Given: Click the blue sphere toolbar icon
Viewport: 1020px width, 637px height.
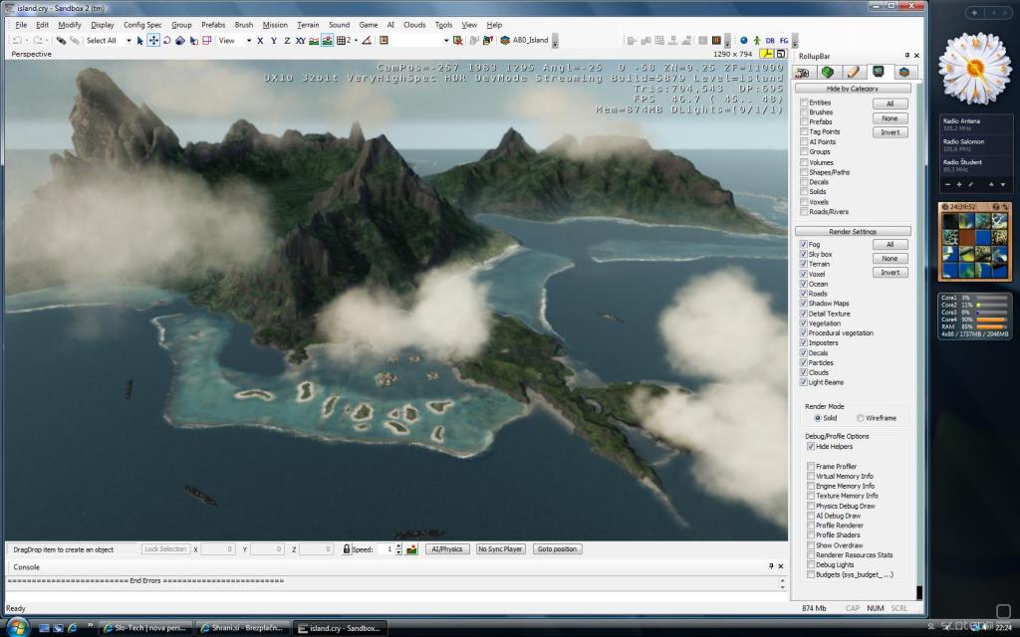Looking at the screenshot, I should (x=743, y=40).
